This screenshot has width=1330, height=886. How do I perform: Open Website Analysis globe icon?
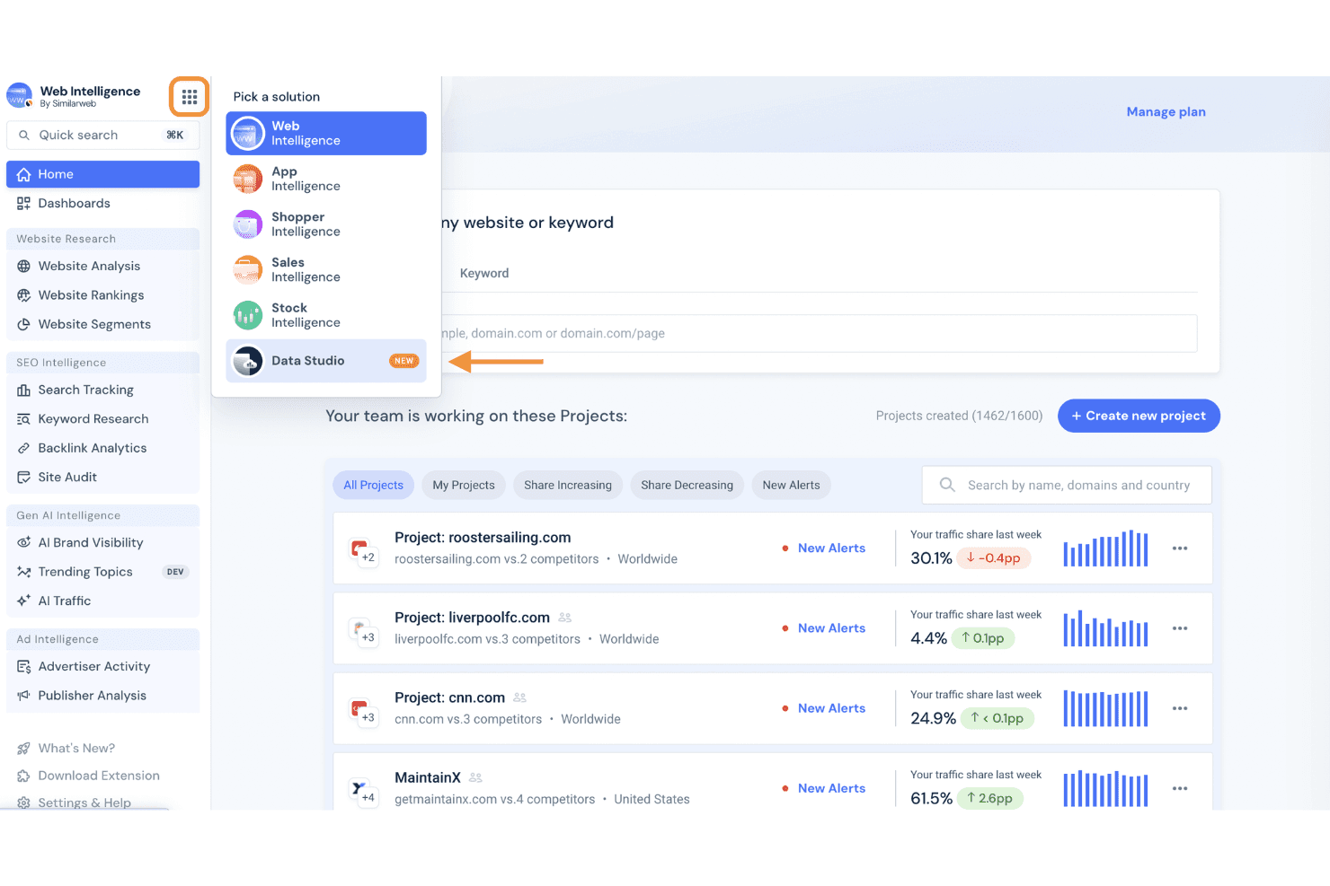tap(24, 267)
